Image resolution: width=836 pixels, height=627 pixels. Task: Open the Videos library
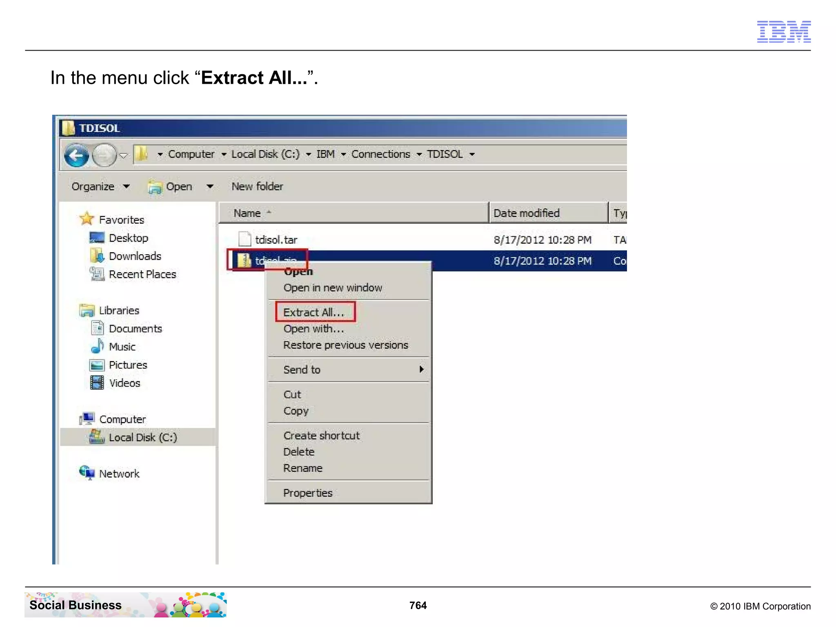tap(125, 383)
